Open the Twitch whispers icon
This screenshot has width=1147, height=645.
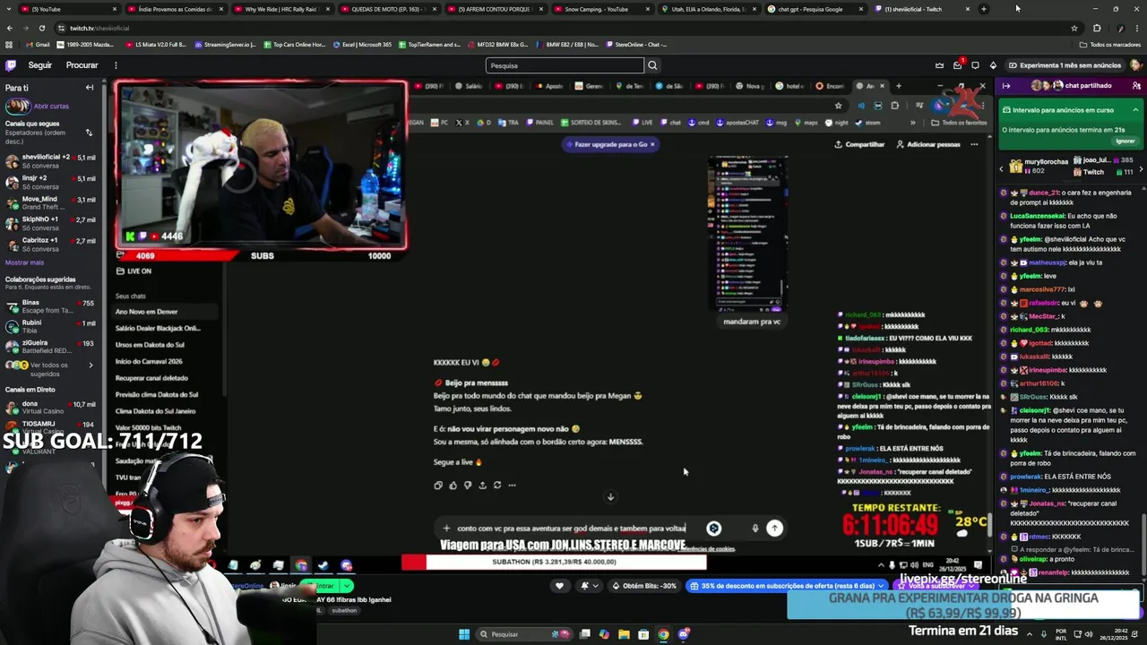point(975,65)
